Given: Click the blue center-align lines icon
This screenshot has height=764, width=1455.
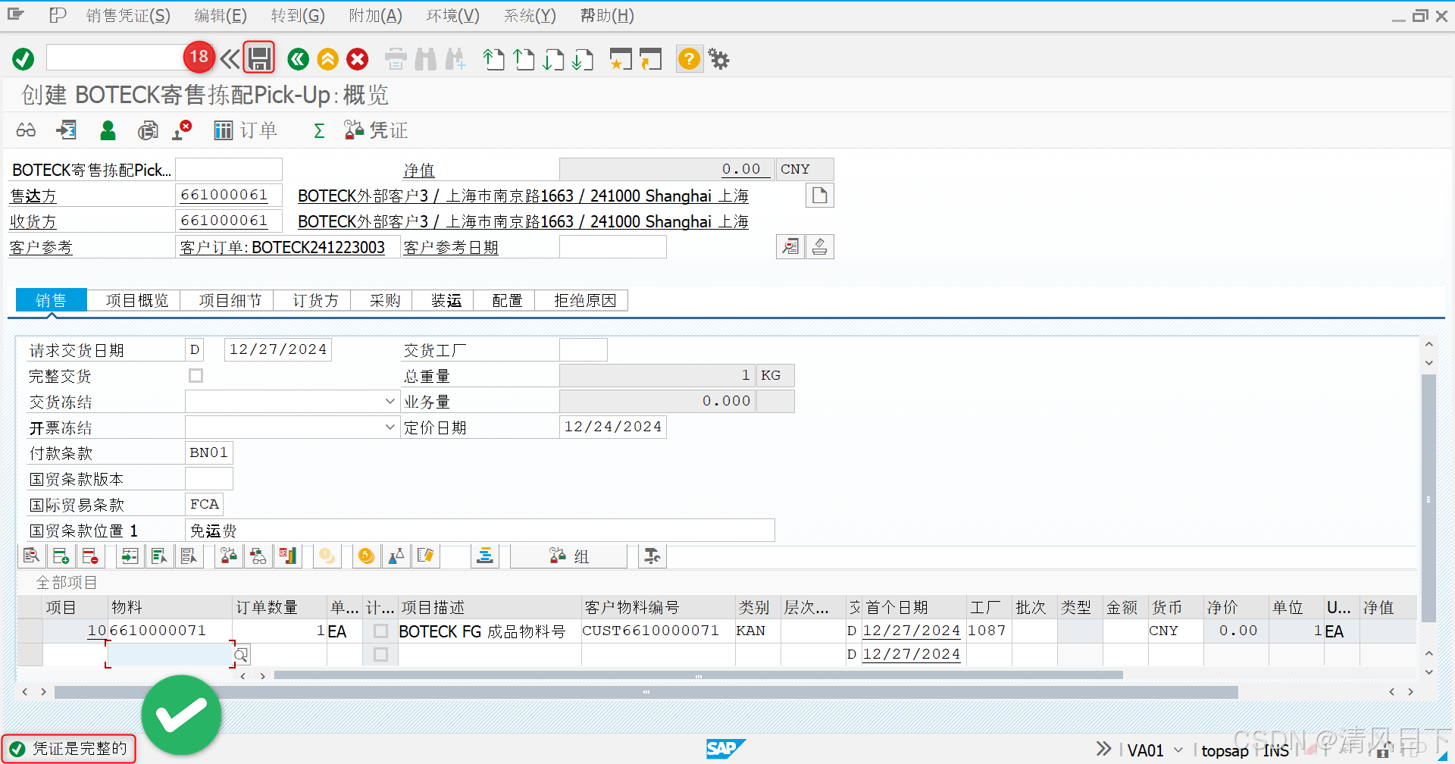Looking at the screenshot, I should [485, 556].
